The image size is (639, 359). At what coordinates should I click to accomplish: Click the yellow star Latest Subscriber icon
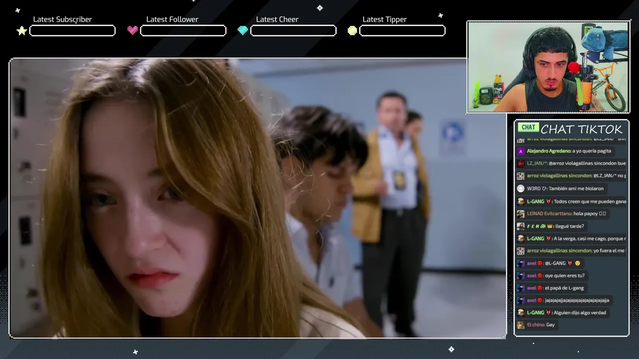21,31
